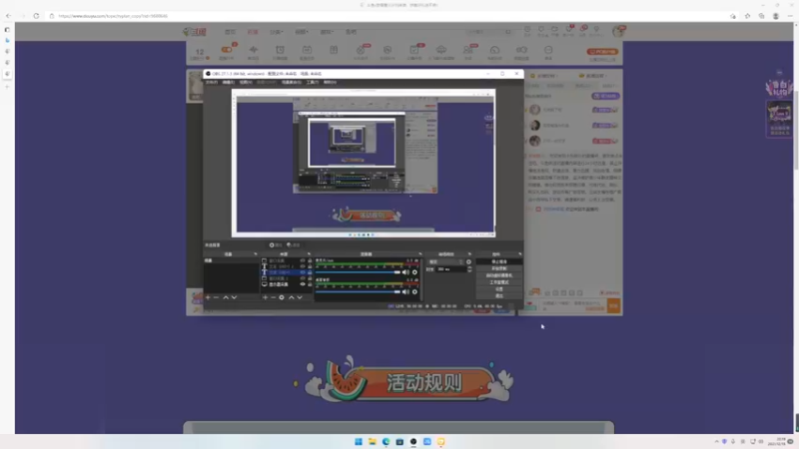Click 停止推流 button in OBS Controls
Viewport: 799px width, 449px height.
pos(498,261)
